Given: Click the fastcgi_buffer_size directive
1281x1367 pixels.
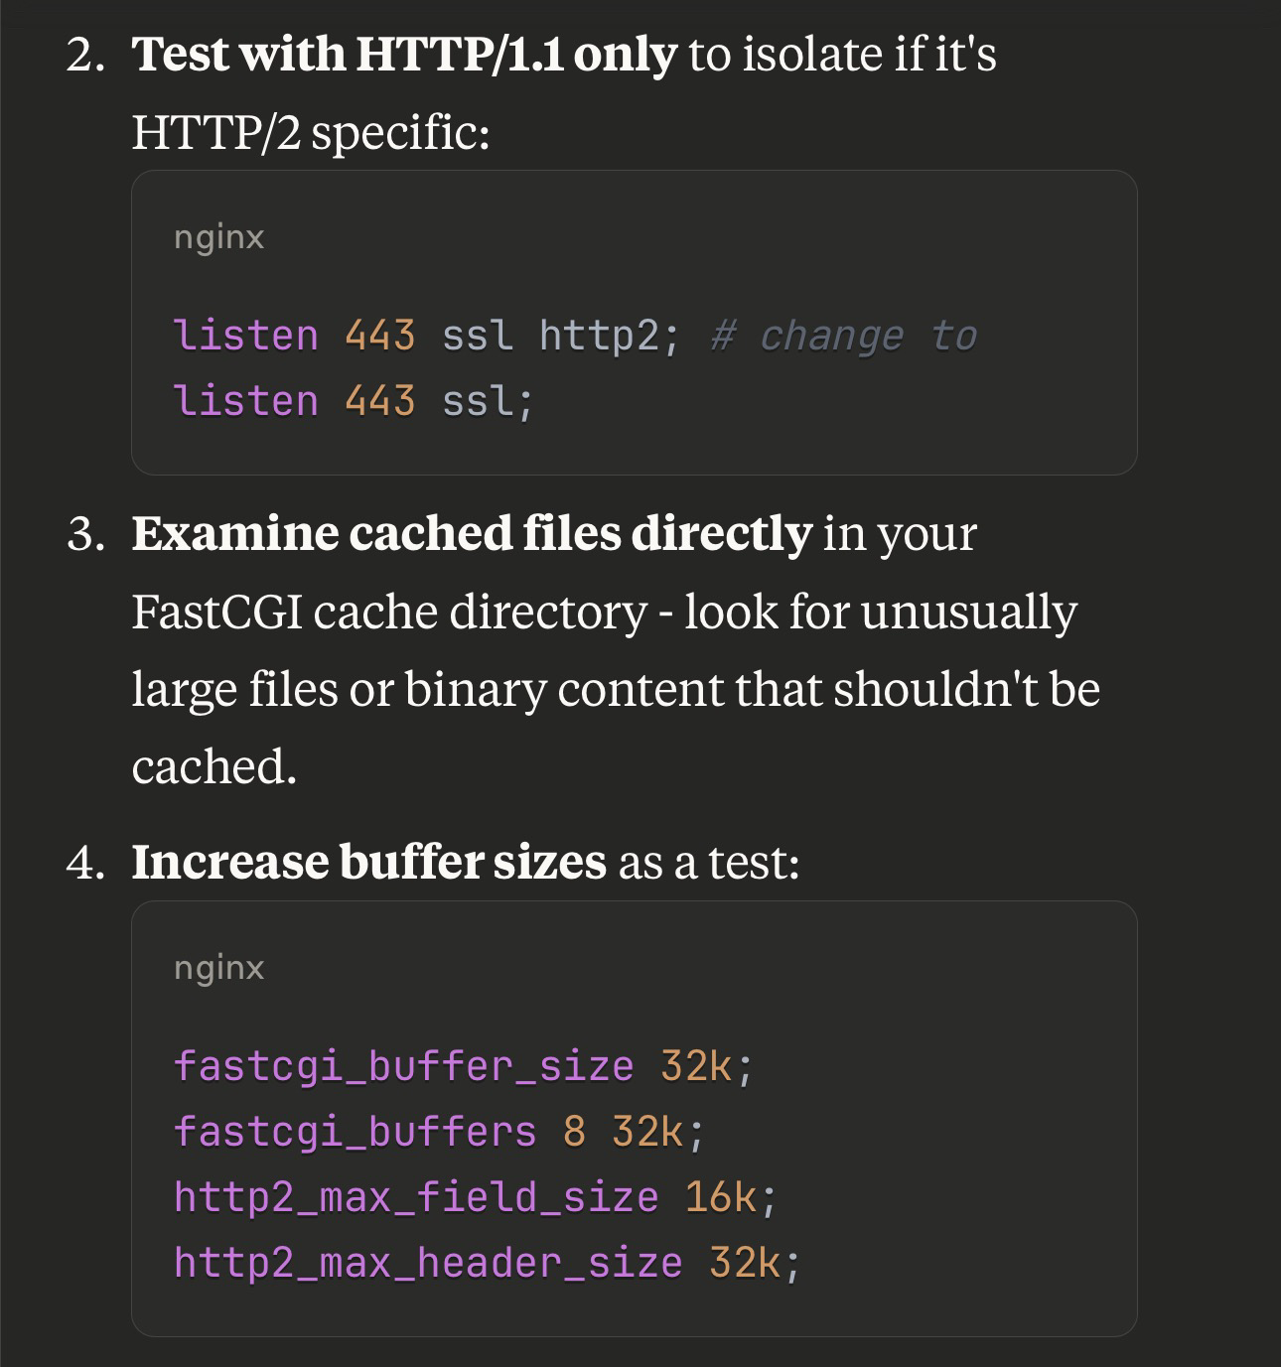Looking at the screenshot, I should tap(404, 1066).
